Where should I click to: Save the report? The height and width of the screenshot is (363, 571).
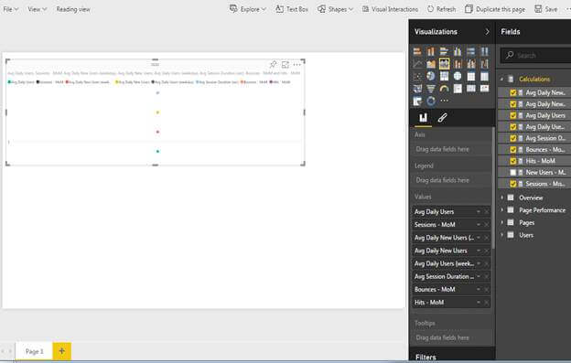point(546,9)
